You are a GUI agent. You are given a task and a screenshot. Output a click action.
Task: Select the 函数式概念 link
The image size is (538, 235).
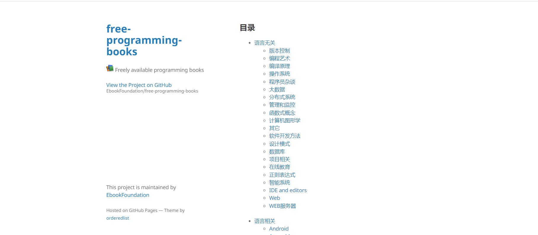pos(282,113)
